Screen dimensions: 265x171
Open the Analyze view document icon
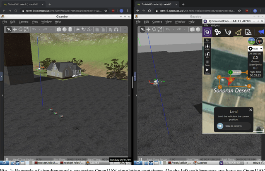pyautogui.click(x=248, y=32)
